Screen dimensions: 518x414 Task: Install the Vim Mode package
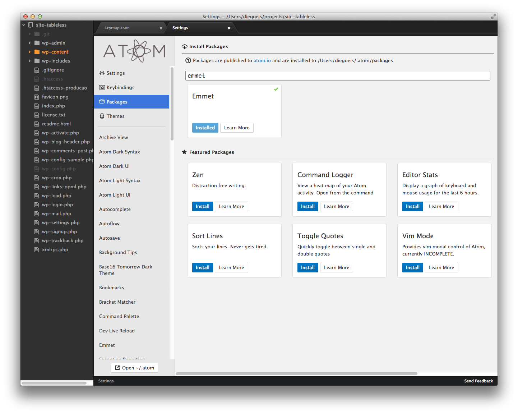[x=413, y=267]
